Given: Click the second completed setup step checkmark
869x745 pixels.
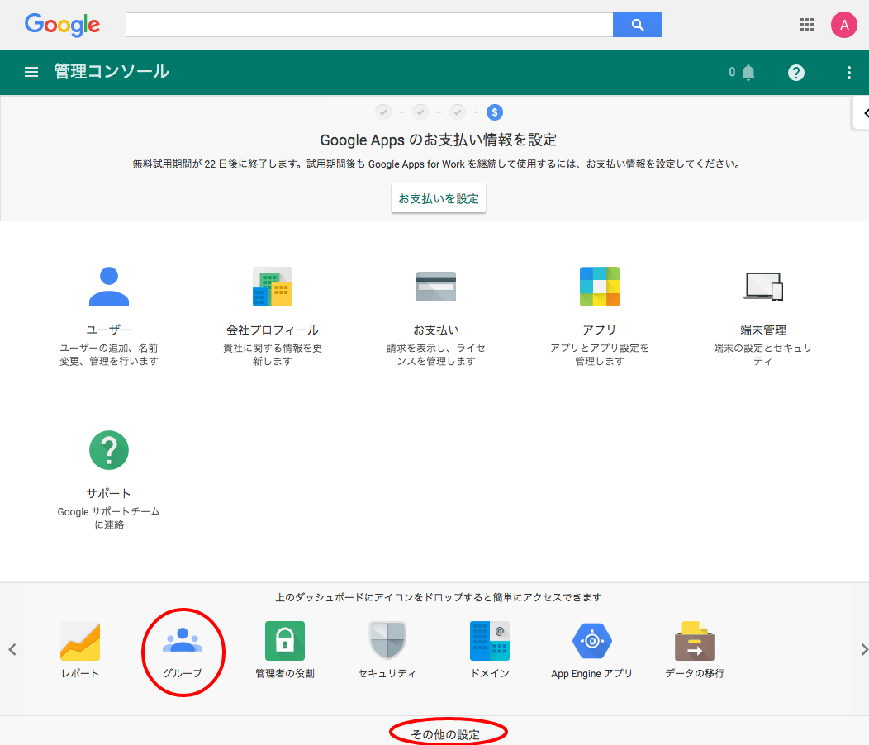Looking at the screenshot, I should tap(420, 112).
